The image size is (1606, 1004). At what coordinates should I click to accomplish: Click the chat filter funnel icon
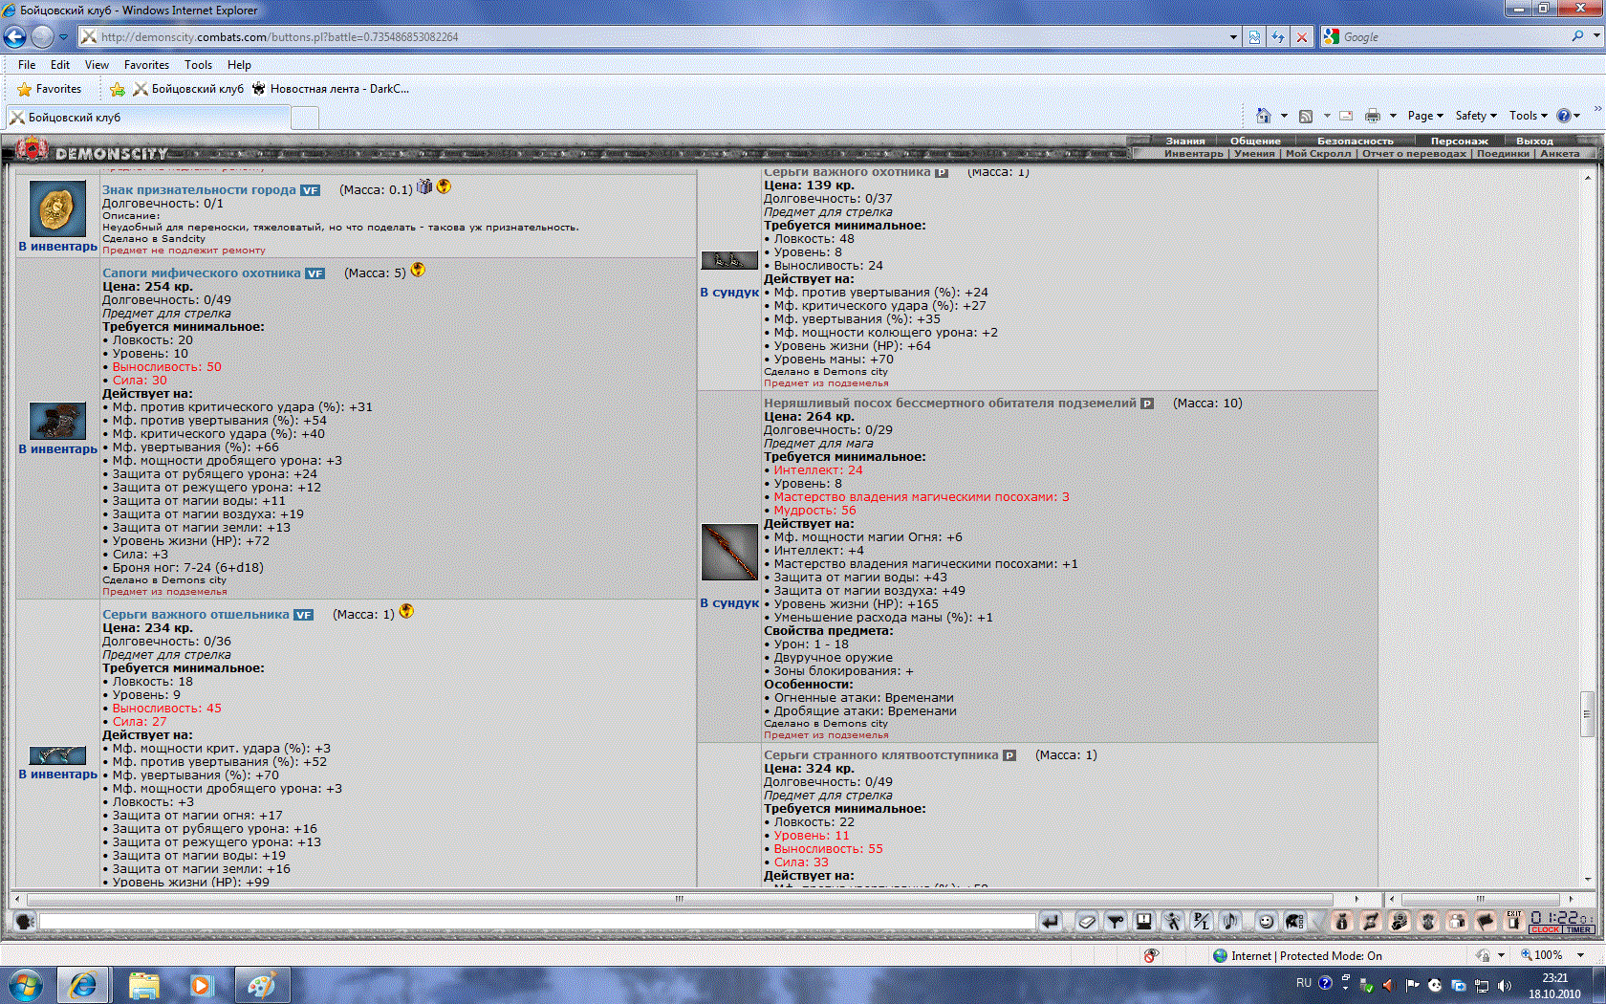(x=1116, y=921)
